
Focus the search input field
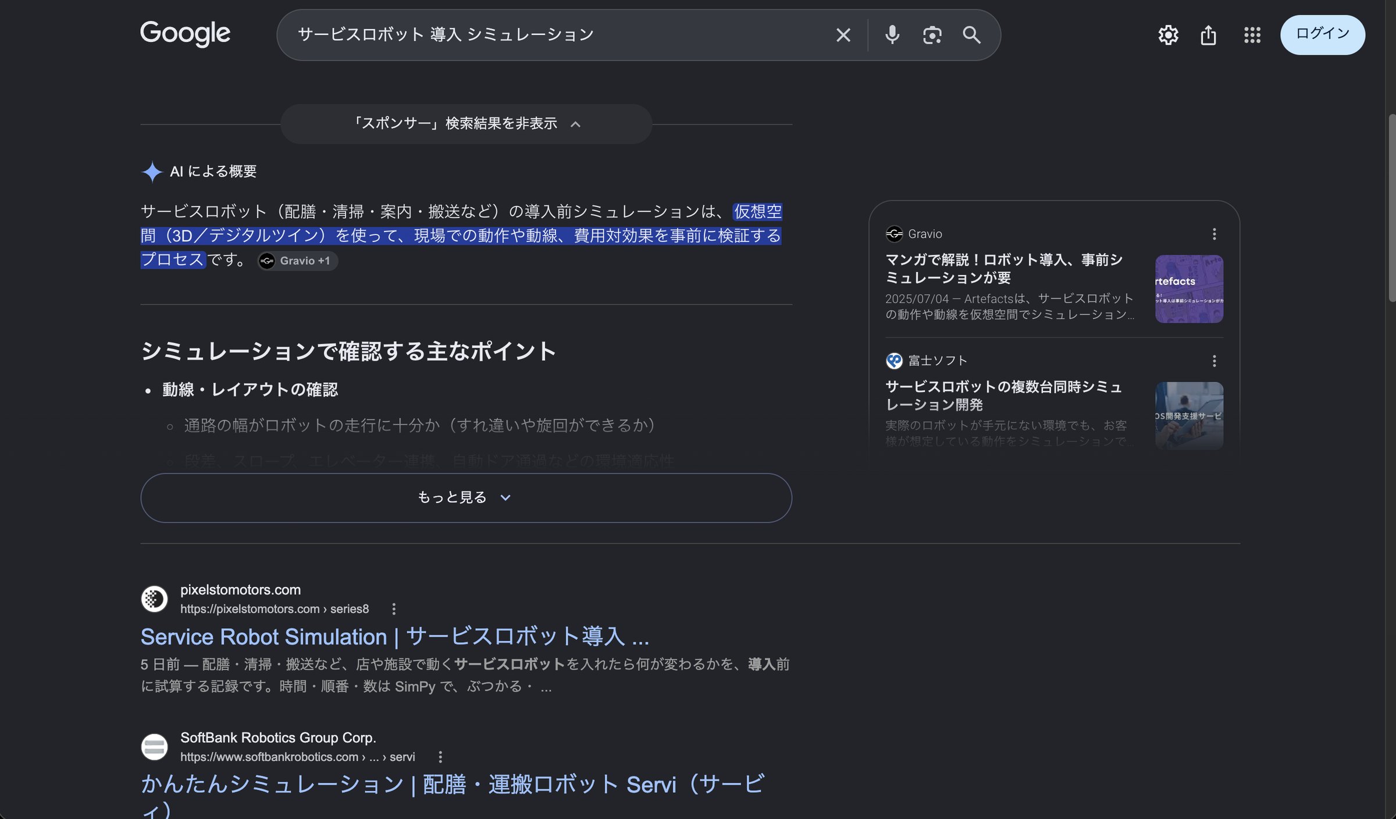coord(558,35)
